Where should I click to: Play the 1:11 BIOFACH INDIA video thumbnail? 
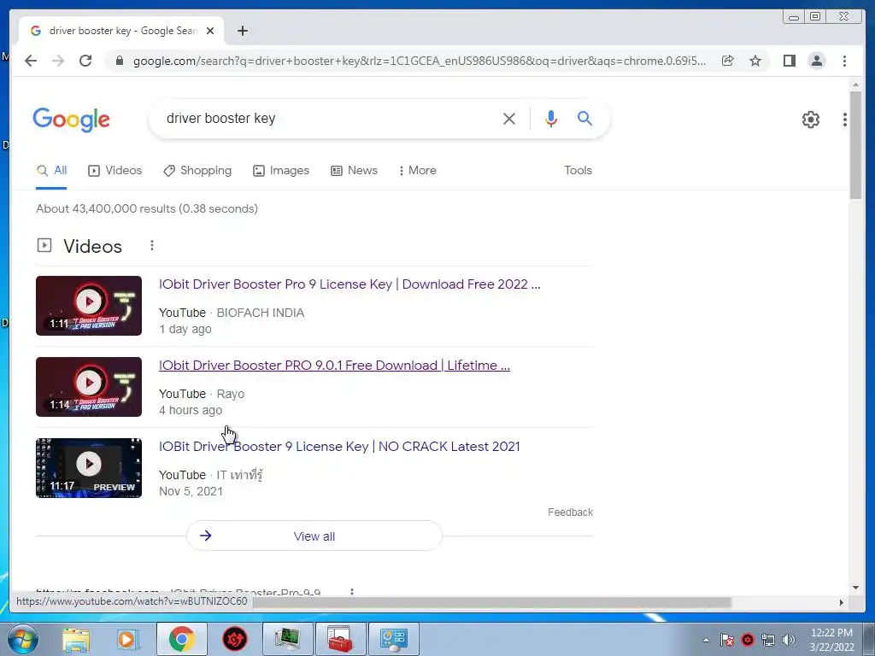pos(89,306)
